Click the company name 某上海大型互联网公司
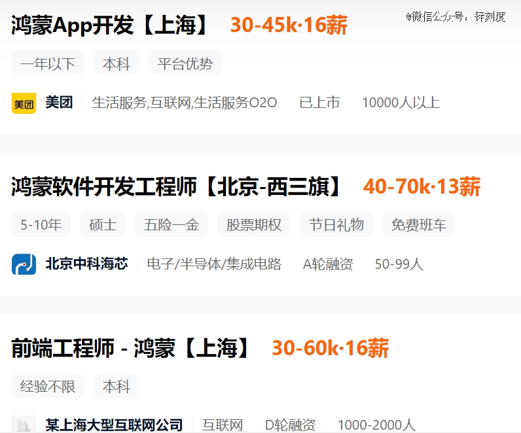The height and width of the screenshot is (433, 521). click(x=114, y=425)
